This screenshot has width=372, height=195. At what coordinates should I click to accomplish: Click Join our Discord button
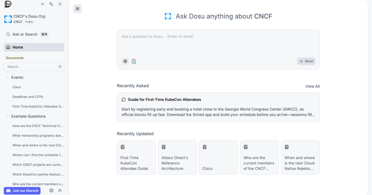click(22, 191)
